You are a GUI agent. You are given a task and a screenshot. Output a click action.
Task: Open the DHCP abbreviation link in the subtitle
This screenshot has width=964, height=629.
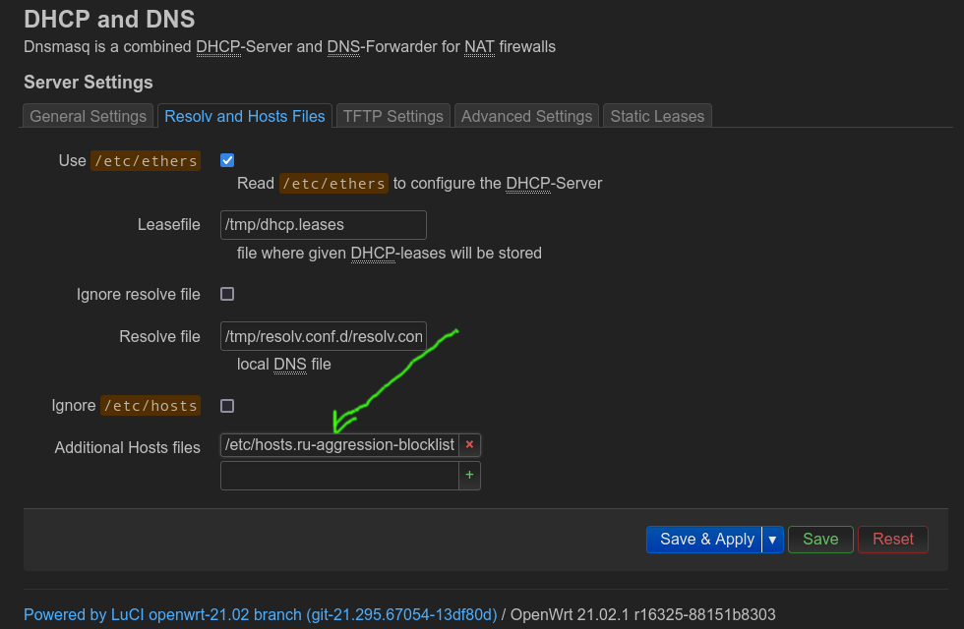click(217, 46)
